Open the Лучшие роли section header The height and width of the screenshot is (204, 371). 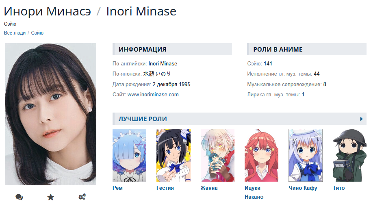(143, 119)
